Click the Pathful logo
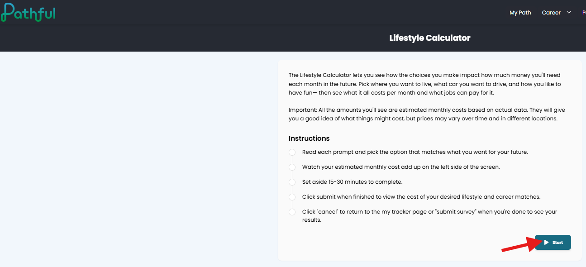This screenshot has height=267, width=586. pos(28,11)
